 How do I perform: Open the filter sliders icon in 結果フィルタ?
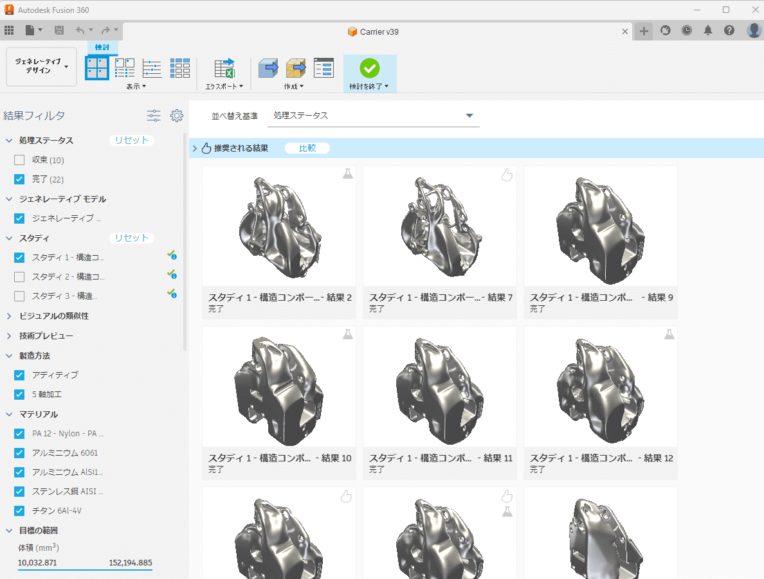click(154, 116)
